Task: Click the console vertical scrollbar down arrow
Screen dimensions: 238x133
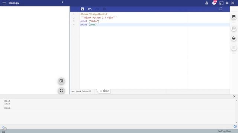Action: (x=237, y=123)
